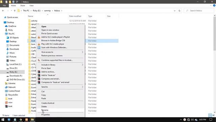
Task: Click Rename in the context menu
Action: 45,110
